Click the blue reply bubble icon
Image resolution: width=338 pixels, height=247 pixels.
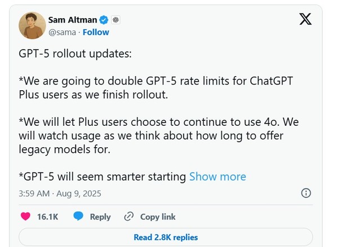(x=79, y=217)
